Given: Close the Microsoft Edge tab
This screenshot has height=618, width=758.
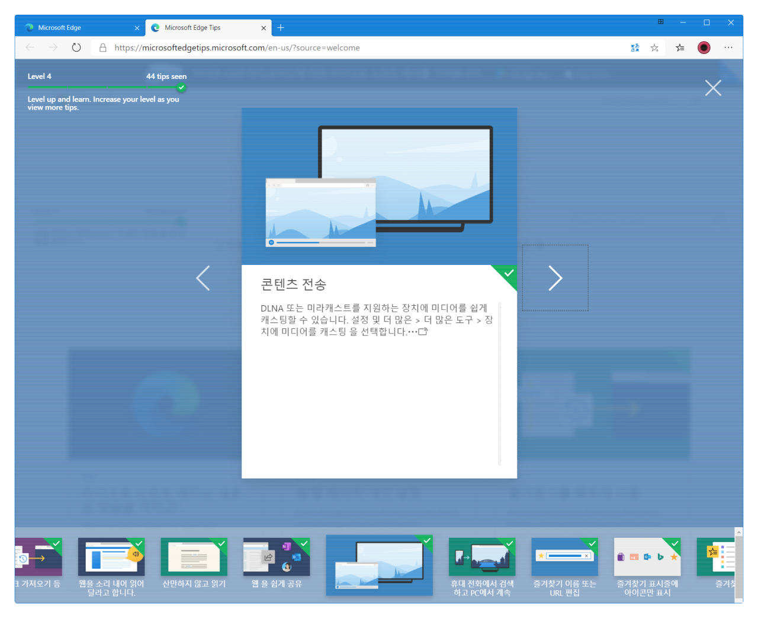Looking at the screenshot, I should click(x=137, y=28).
